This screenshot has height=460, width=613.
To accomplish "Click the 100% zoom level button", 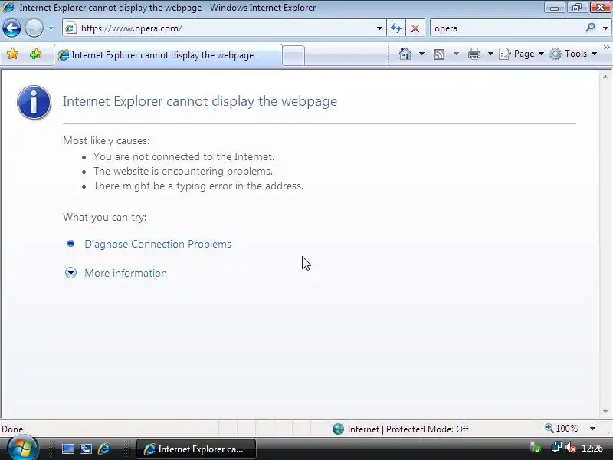I will tap(561, 429).
